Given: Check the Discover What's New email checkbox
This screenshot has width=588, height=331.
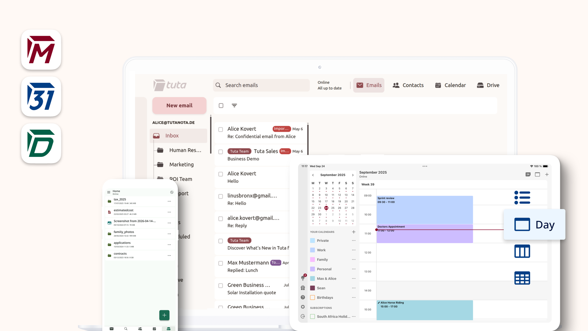Looking at the screenshot, I should 221,241.
